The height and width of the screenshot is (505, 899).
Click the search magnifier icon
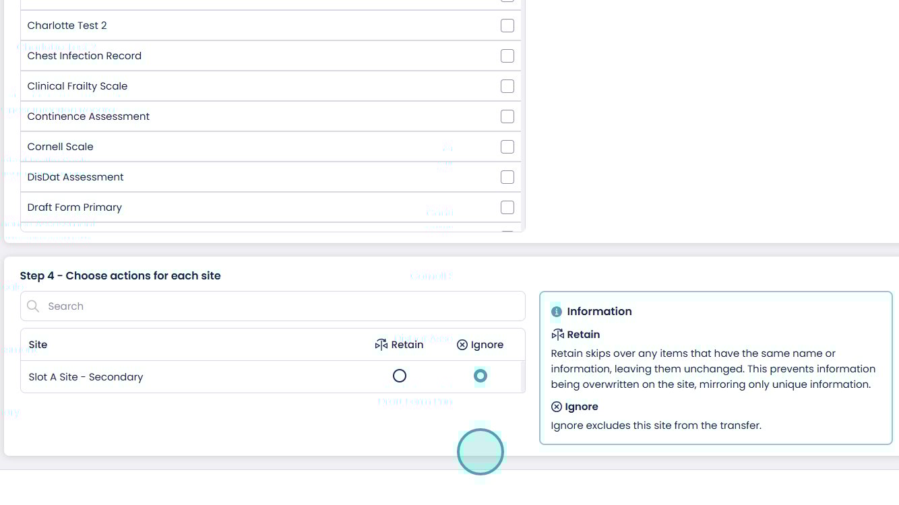(33, 306)
